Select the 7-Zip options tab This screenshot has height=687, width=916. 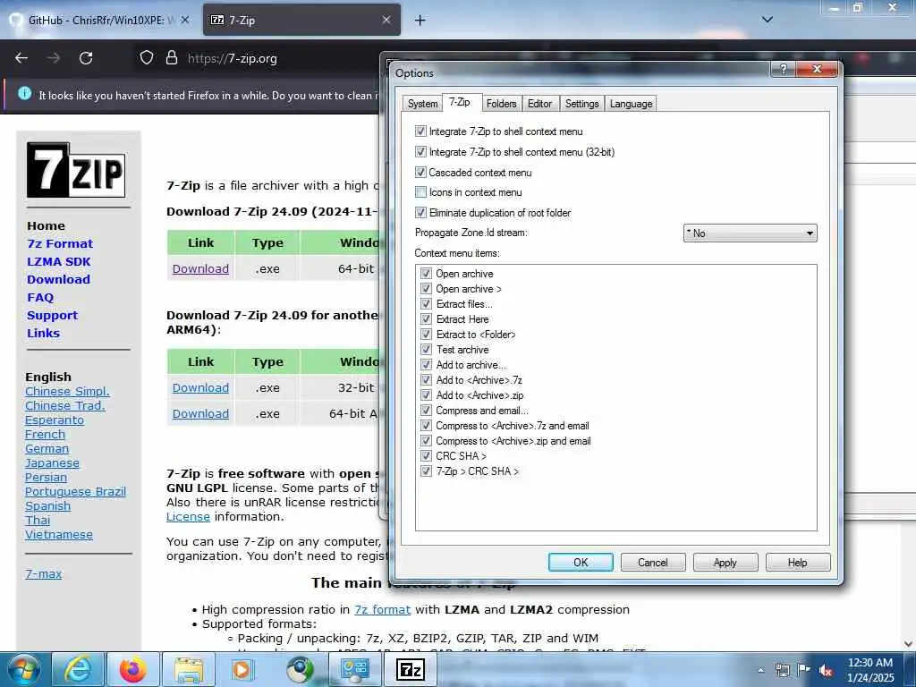[460, 102]
